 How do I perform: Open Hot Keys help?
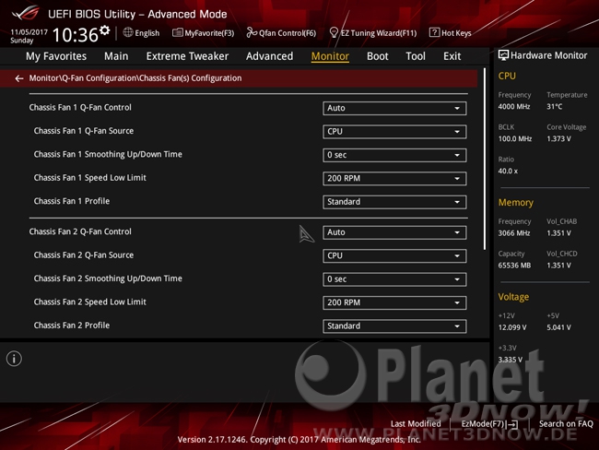[451, 33]
